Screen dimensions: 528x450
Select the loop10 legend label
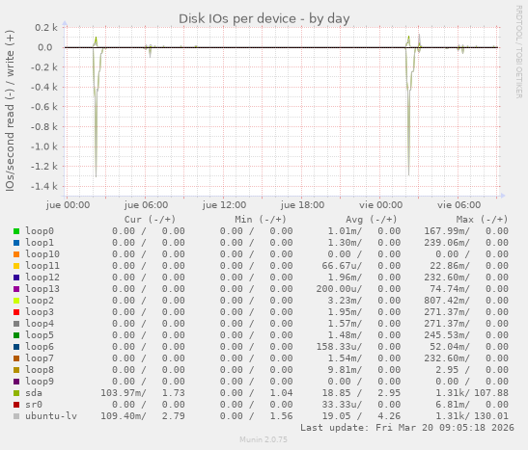click(42, 254)
